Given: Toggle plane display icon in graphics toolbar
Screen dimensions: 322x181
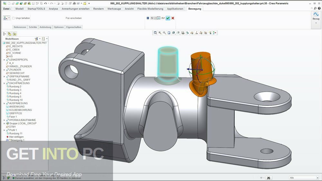Looking at the screenshot, I should 192,33.
